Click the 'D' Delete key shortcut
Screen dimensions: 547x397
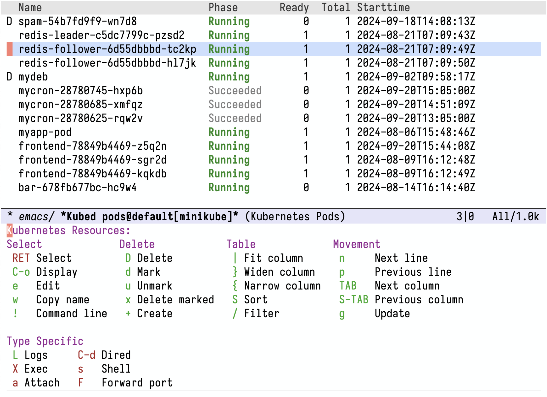128,258
